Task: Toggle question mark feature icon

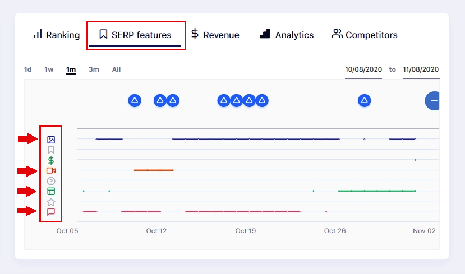Action: click(x=51, y=181)
